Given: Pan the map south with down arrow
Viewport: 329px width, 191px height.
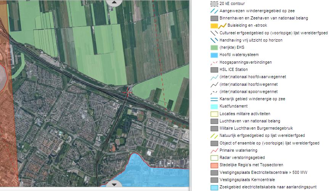Looking at the screenshot, I should coord(114,184).
